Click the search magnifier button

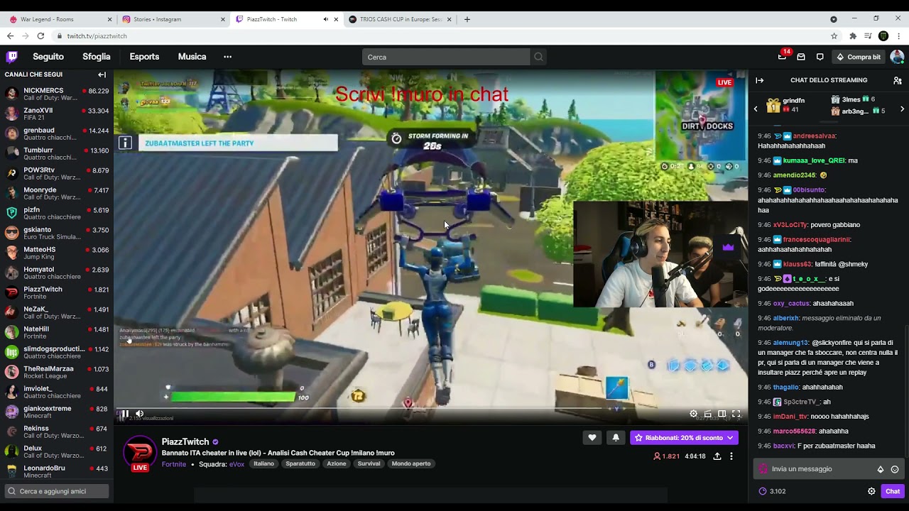pyautogui.click(x=538, y=57)
